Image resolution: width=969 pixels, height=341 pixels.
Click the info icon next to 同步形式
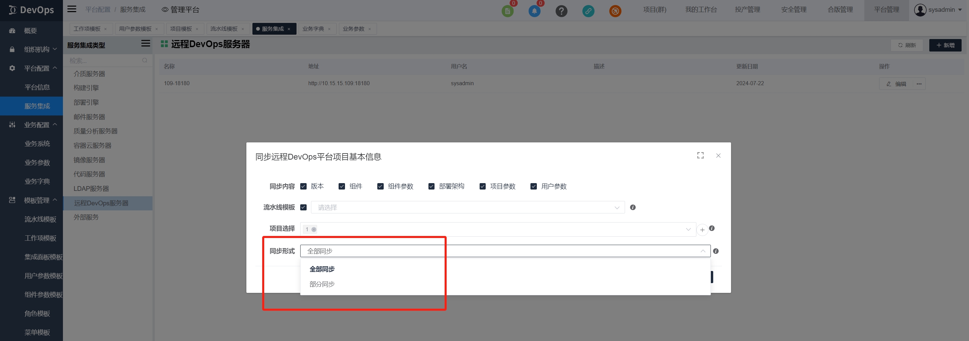click(716, 251)
